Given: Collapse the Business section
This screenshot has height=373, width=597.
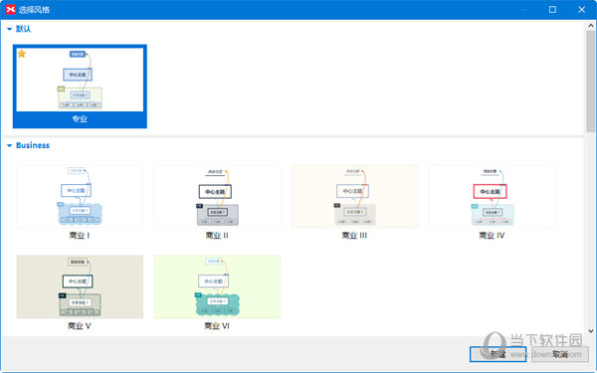Looking at the screenshot, I should (x=10, y=145).
